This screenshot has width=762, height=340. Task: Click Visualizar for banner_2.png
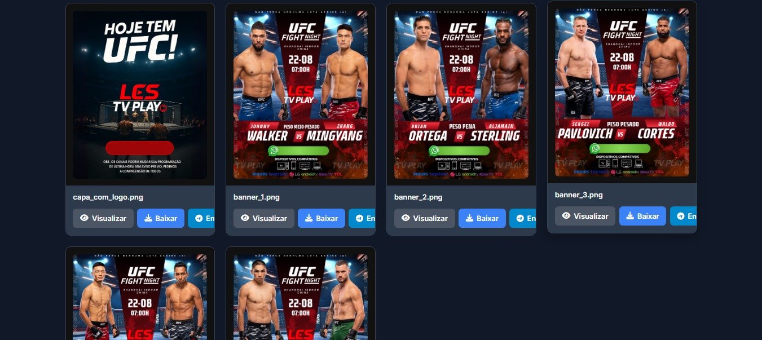coord(425,218)
